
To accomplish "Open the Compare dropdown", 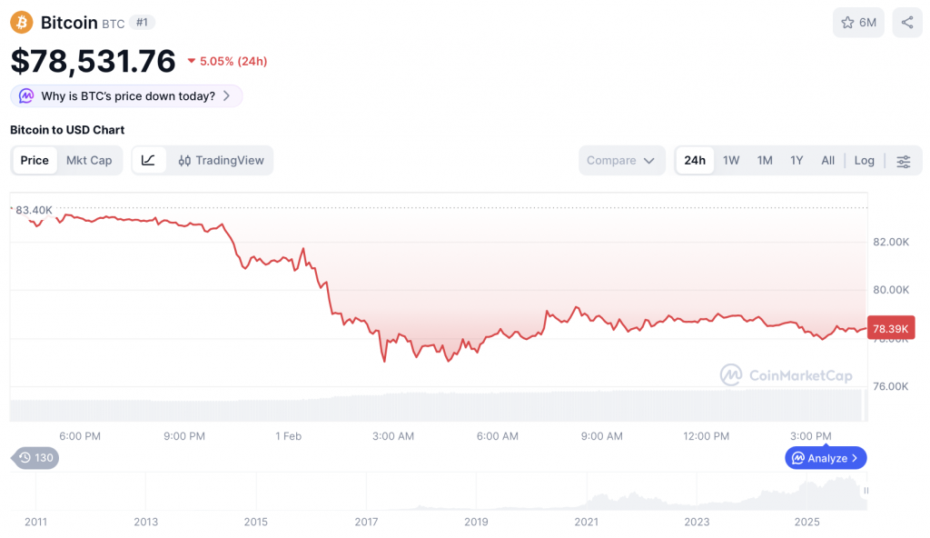I will tap(621, 160).
